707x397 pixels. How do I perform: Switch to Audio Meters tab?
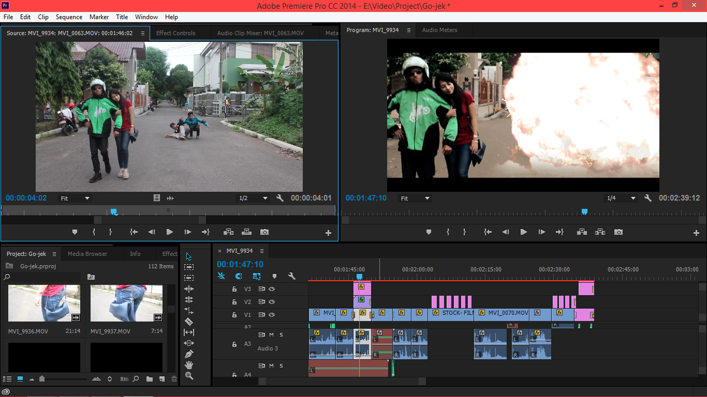pos(440,30)
